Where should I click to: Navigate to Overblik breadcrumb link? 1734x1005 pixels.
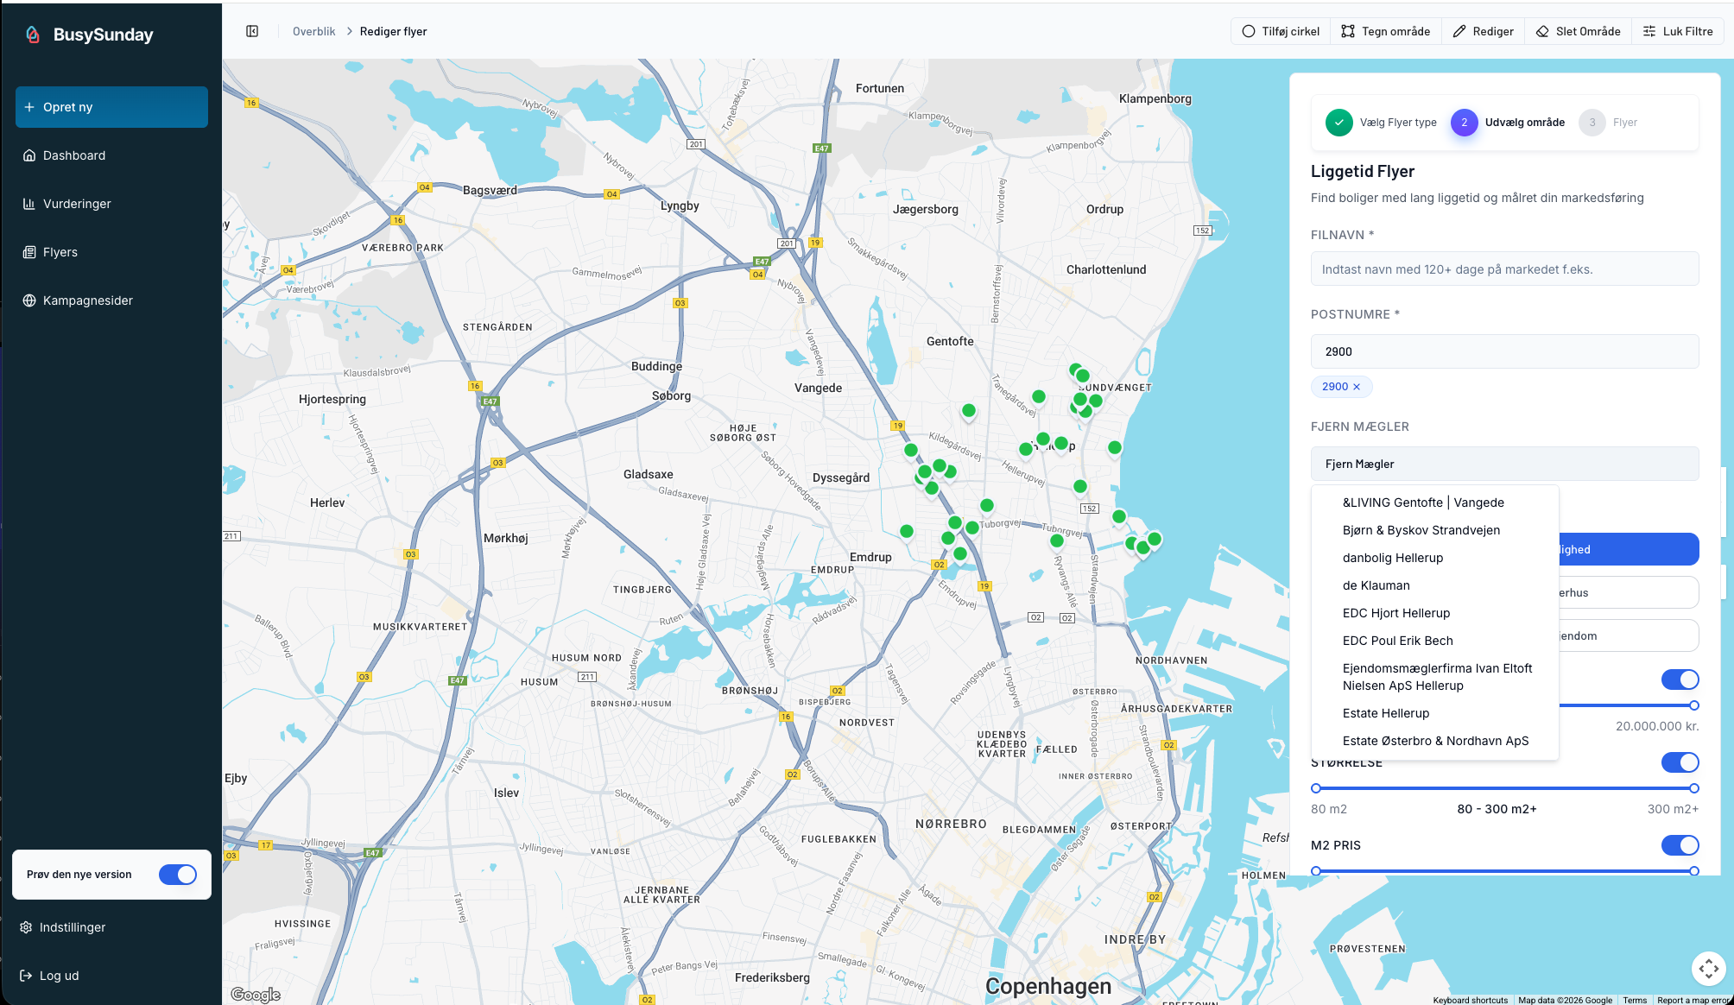[x=313, y=31]
